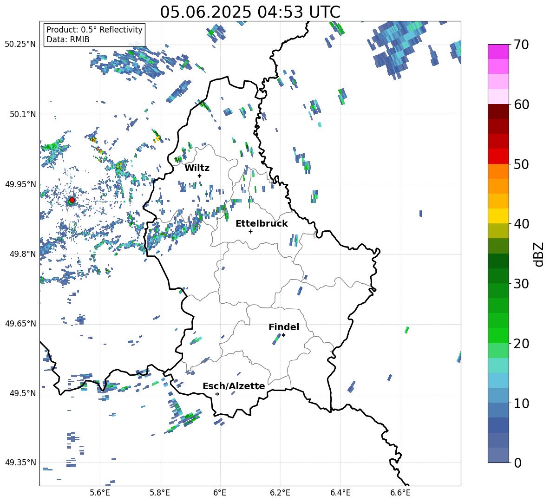
Task: Click the 0 dBZ colorbar label
Action: coord(517,463)
